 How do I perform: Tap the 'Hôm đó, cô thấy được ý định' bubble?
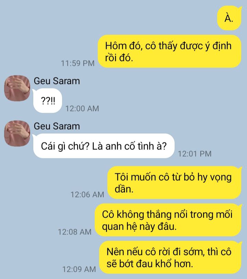click(169, 51)
